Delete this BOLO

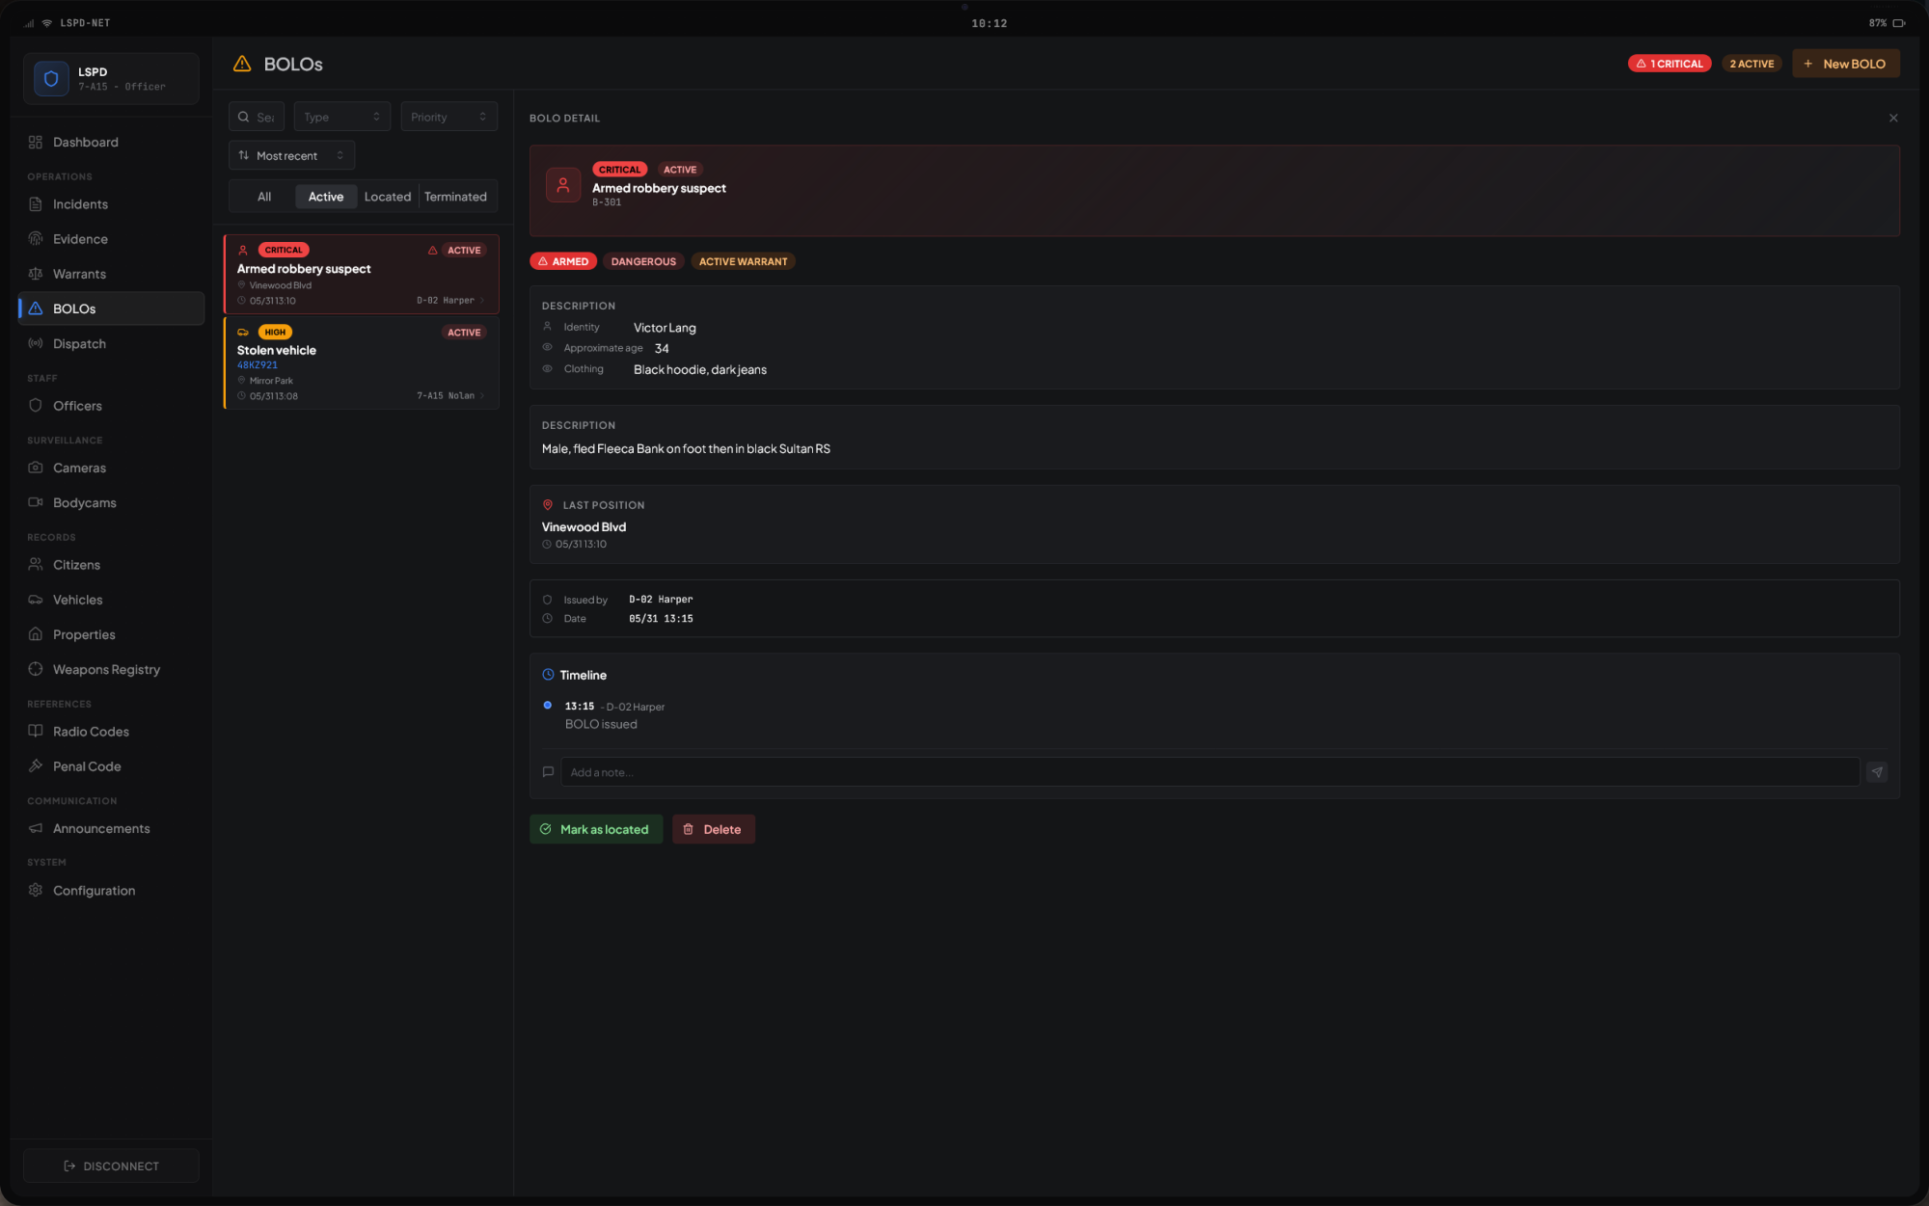tap(714, 829)
